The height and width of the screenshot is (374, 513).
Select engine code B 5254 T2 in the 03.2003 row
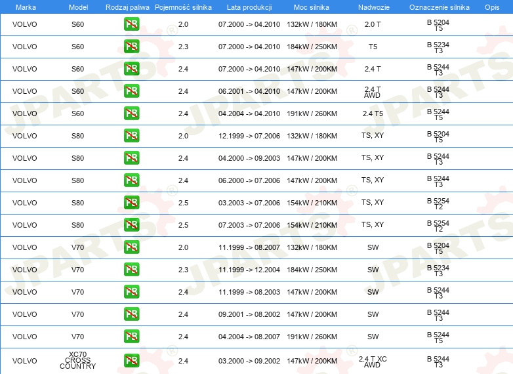(x=438, y=204)
